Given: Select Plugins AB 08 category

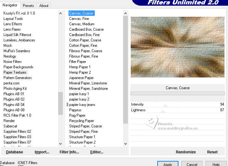Looking at the screenshot, I should pos(14,110).
